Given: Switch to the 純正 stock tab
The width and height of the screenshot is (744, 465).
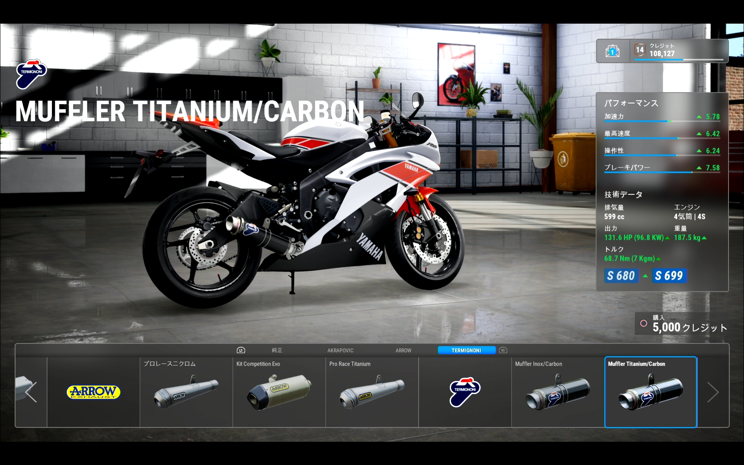Looking at the screenshot, I should point(277,350).
